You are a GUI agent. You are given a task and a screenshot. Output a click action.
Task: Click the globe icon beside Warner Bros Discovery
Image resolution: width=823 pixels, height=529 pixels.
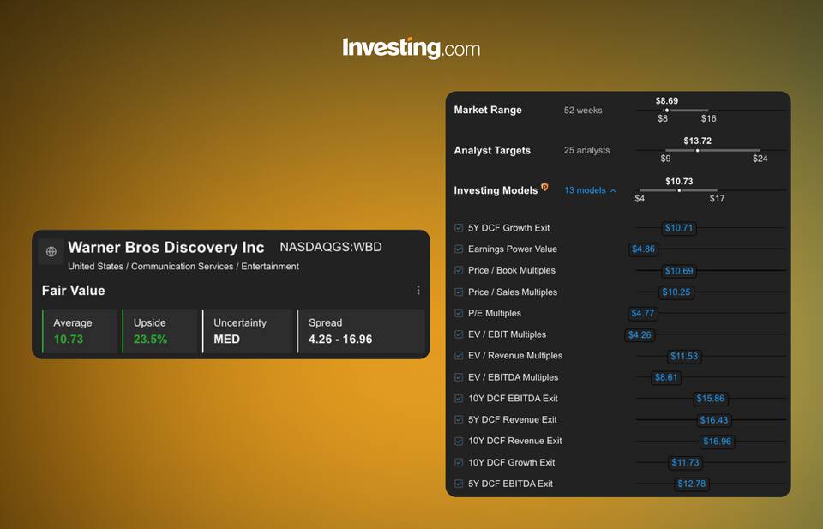coord(51,251)
